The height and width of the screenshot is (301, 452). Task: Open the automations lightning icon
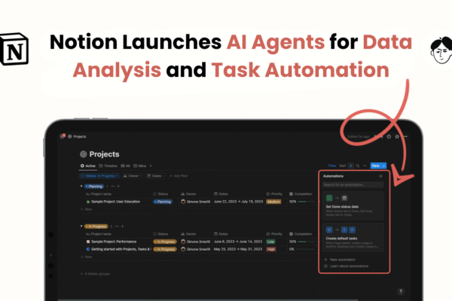pyautogui.click(x=351, y=166)
